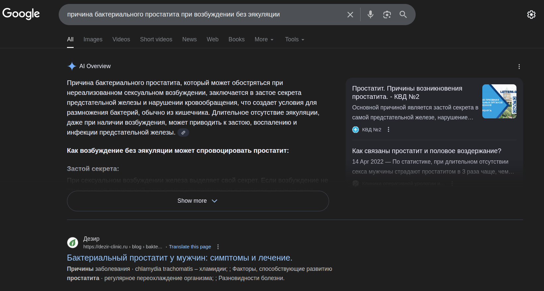Open more options for Дезир result

(218, 247)
